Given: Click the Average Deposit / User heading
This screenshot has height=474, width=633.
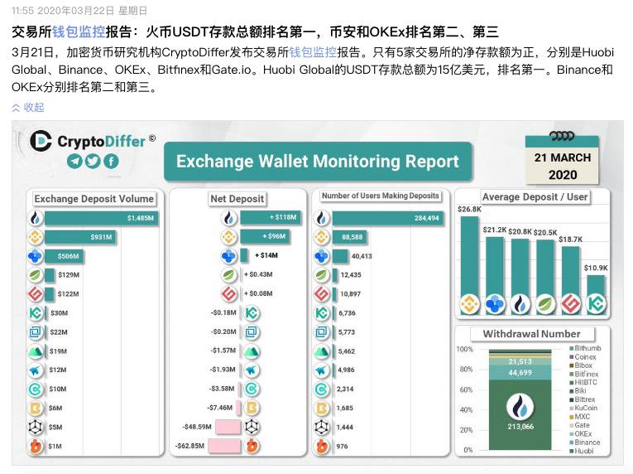Looking at the screenshot, I should [535, 197].
